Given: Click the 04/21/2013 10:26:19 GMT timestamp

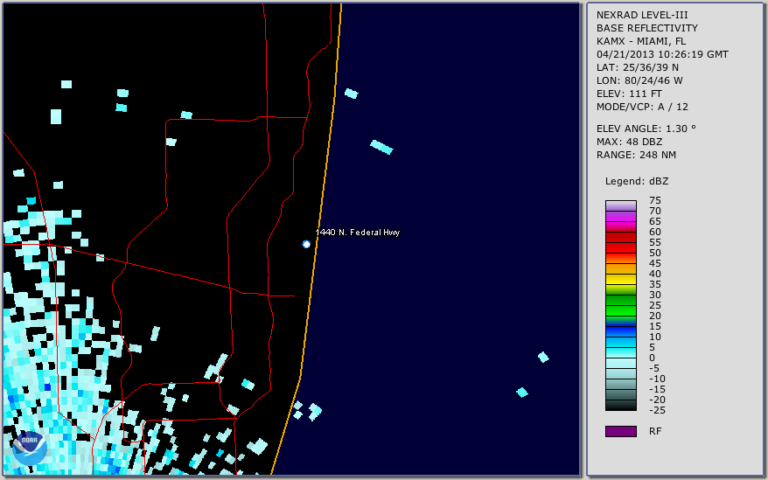Looking at the screenshot, I should coord(662,54).
